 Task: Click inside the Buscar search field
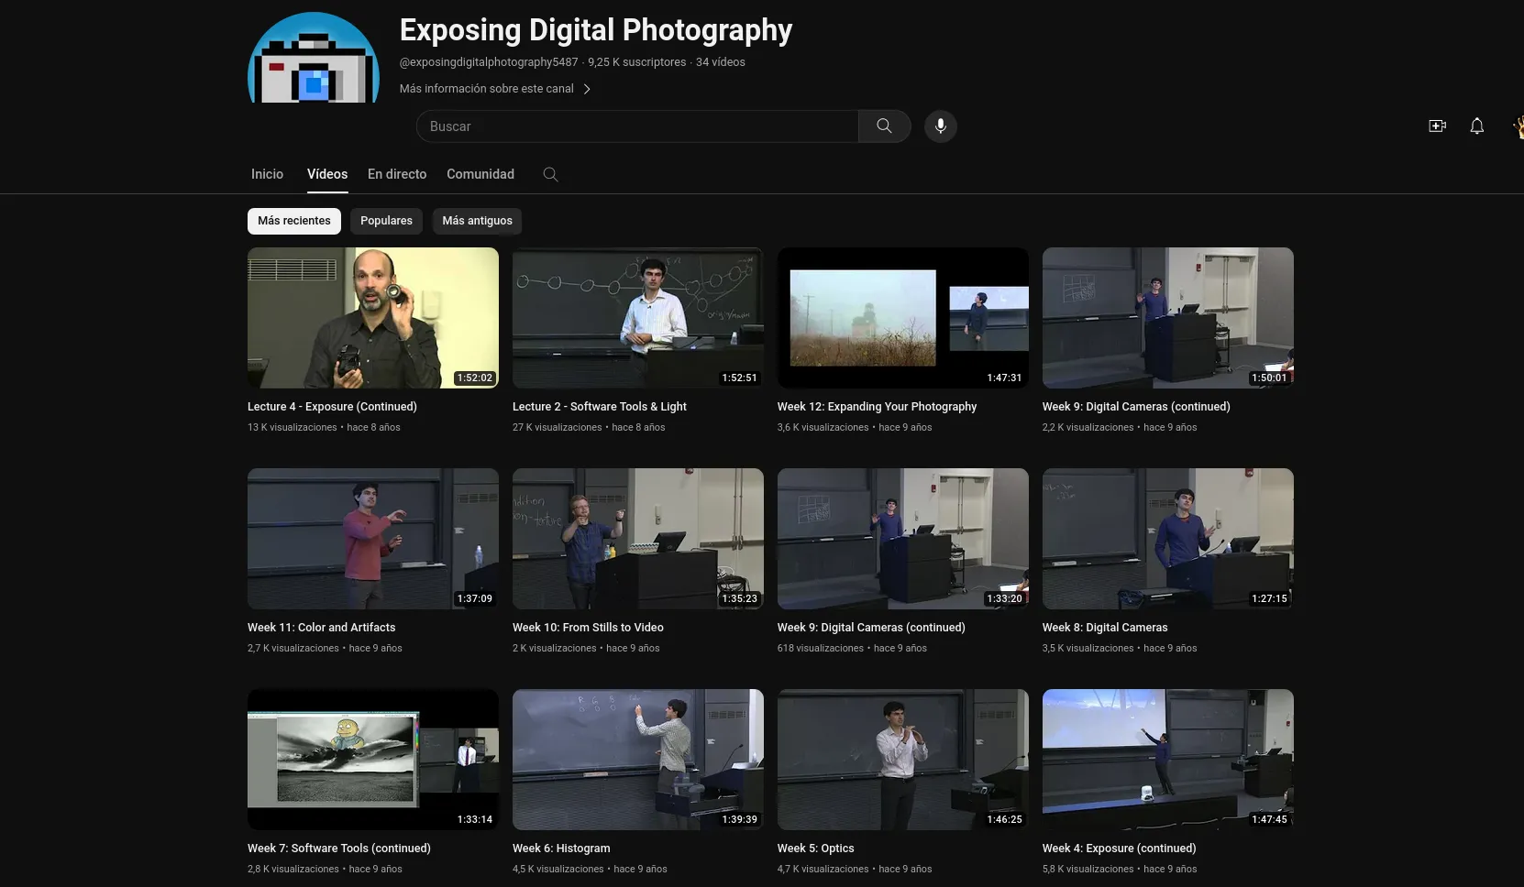point(637,126)
